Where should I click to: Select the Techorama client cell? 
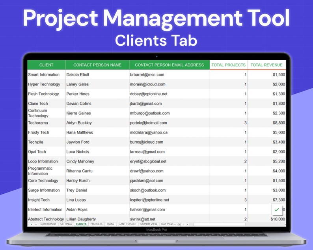pos(46,123)
